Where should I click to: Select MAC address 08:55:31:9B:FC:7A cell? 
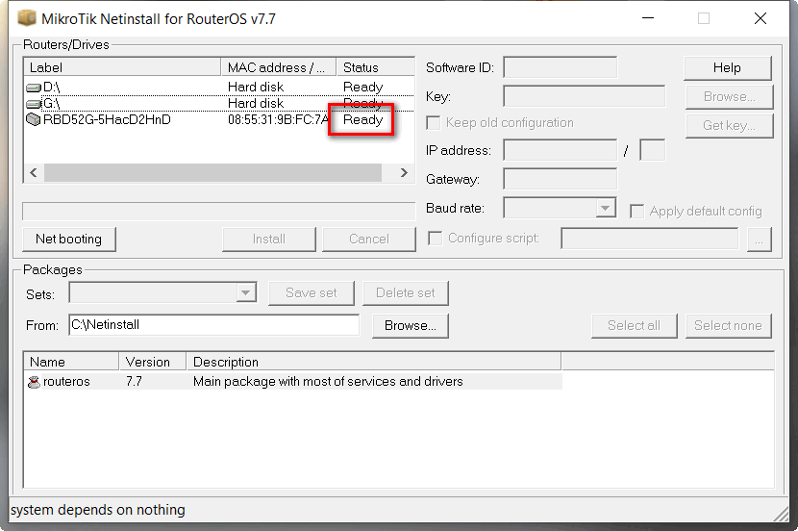click(279, 119)
